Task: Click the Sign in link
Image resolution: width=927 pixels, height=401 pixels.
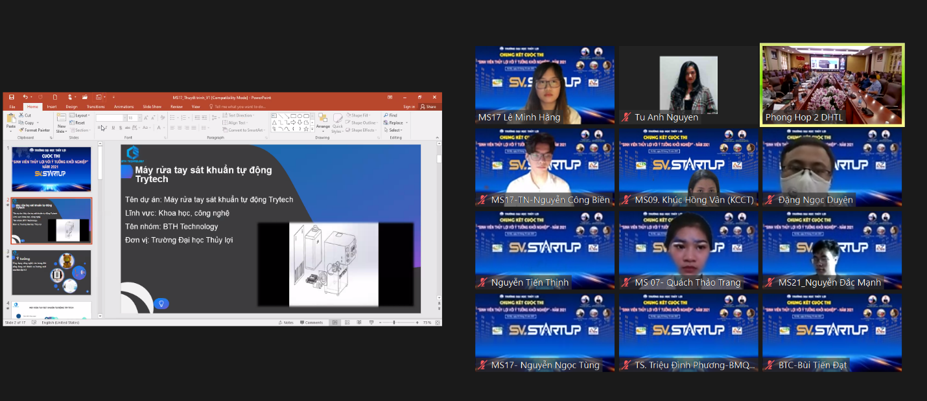Action: (x=409, y=106)
